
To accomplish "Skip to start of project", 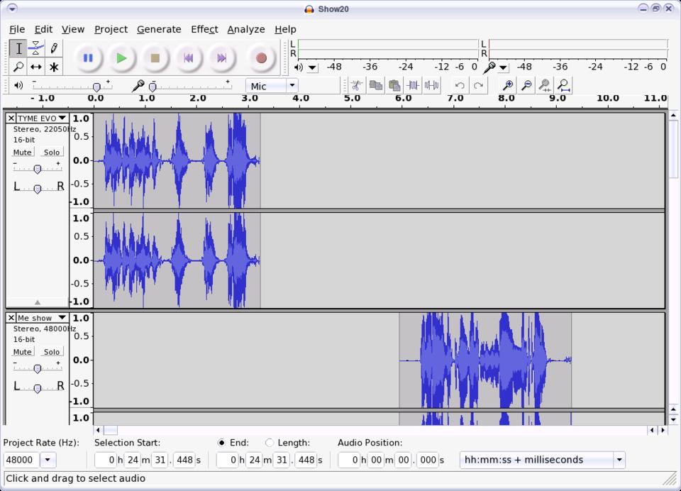I will 188,58.
